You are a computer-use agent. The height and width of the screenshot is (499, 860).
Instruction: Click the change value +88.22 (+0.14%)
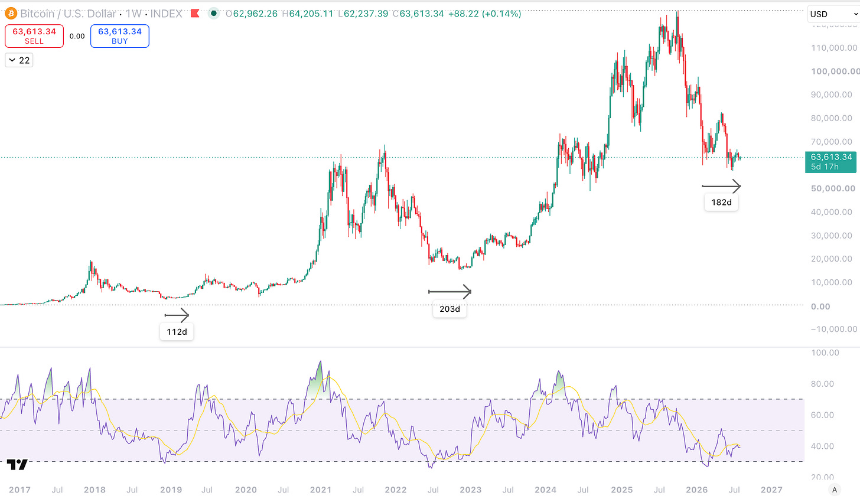(x=485, y=14)
